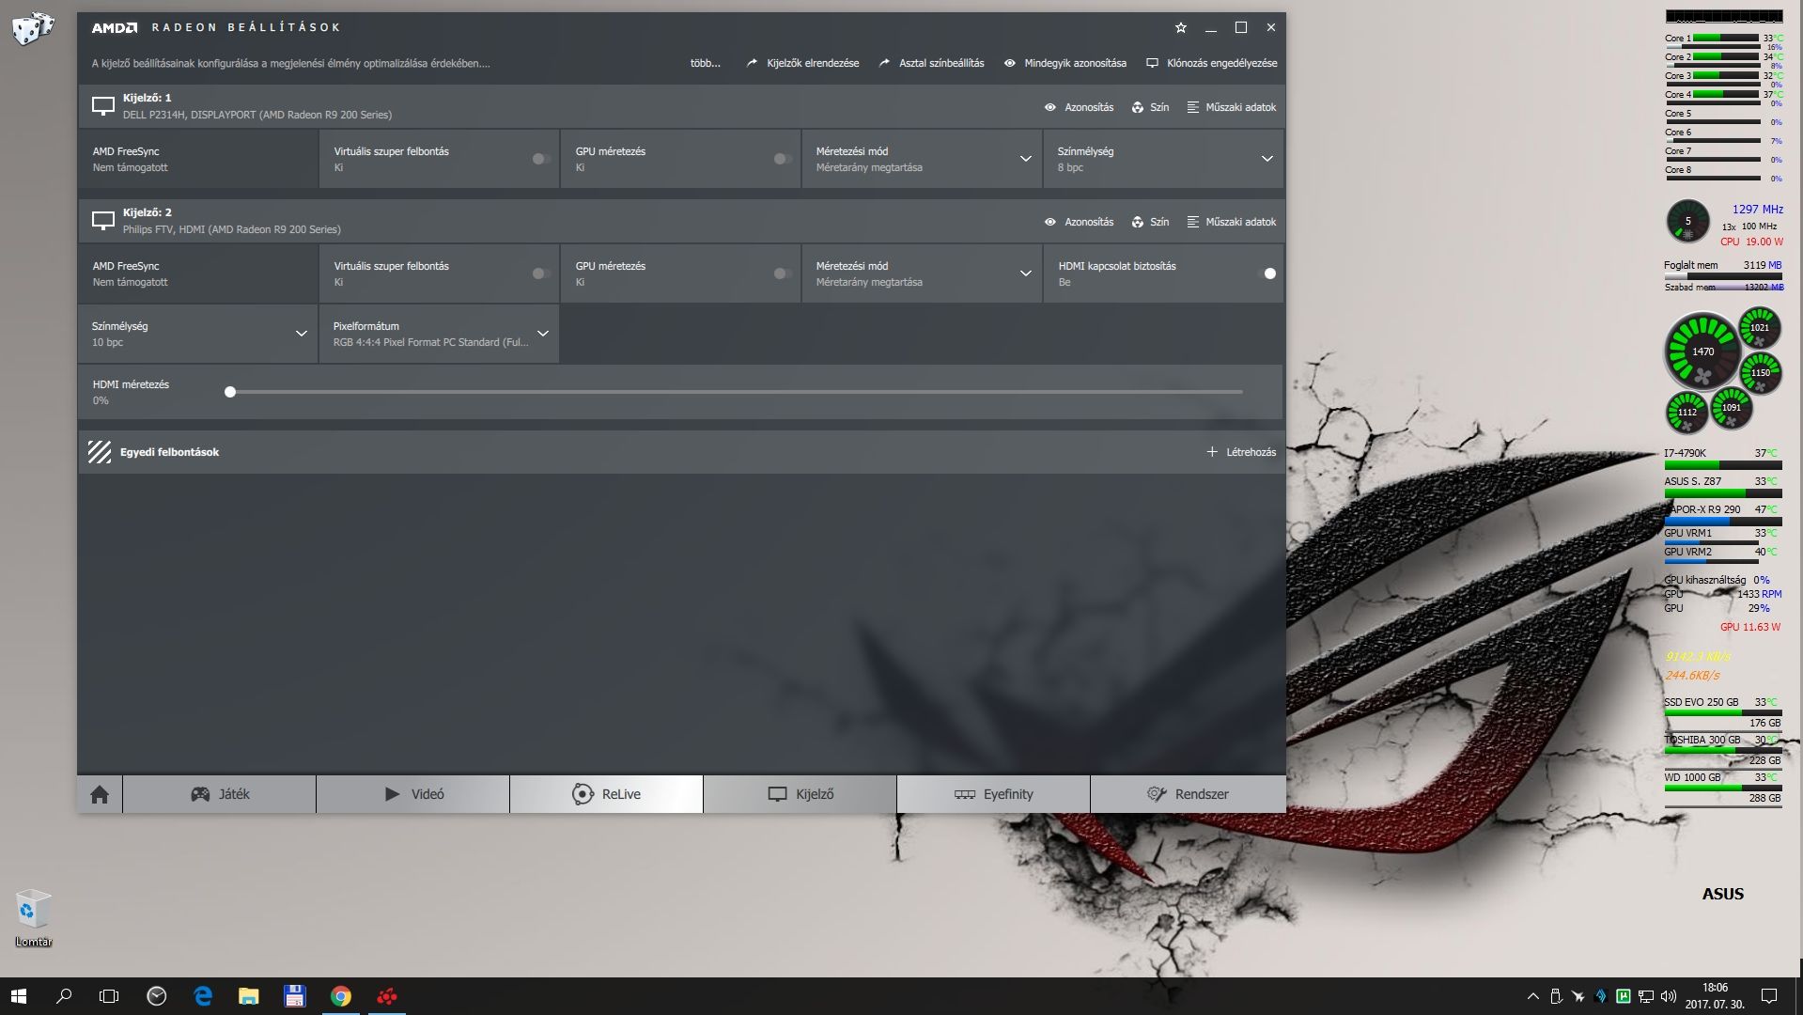Show Műszaki adatok for Kijelző: 2
This screenshot has width=1803, height=1015.
point(1232,222)
